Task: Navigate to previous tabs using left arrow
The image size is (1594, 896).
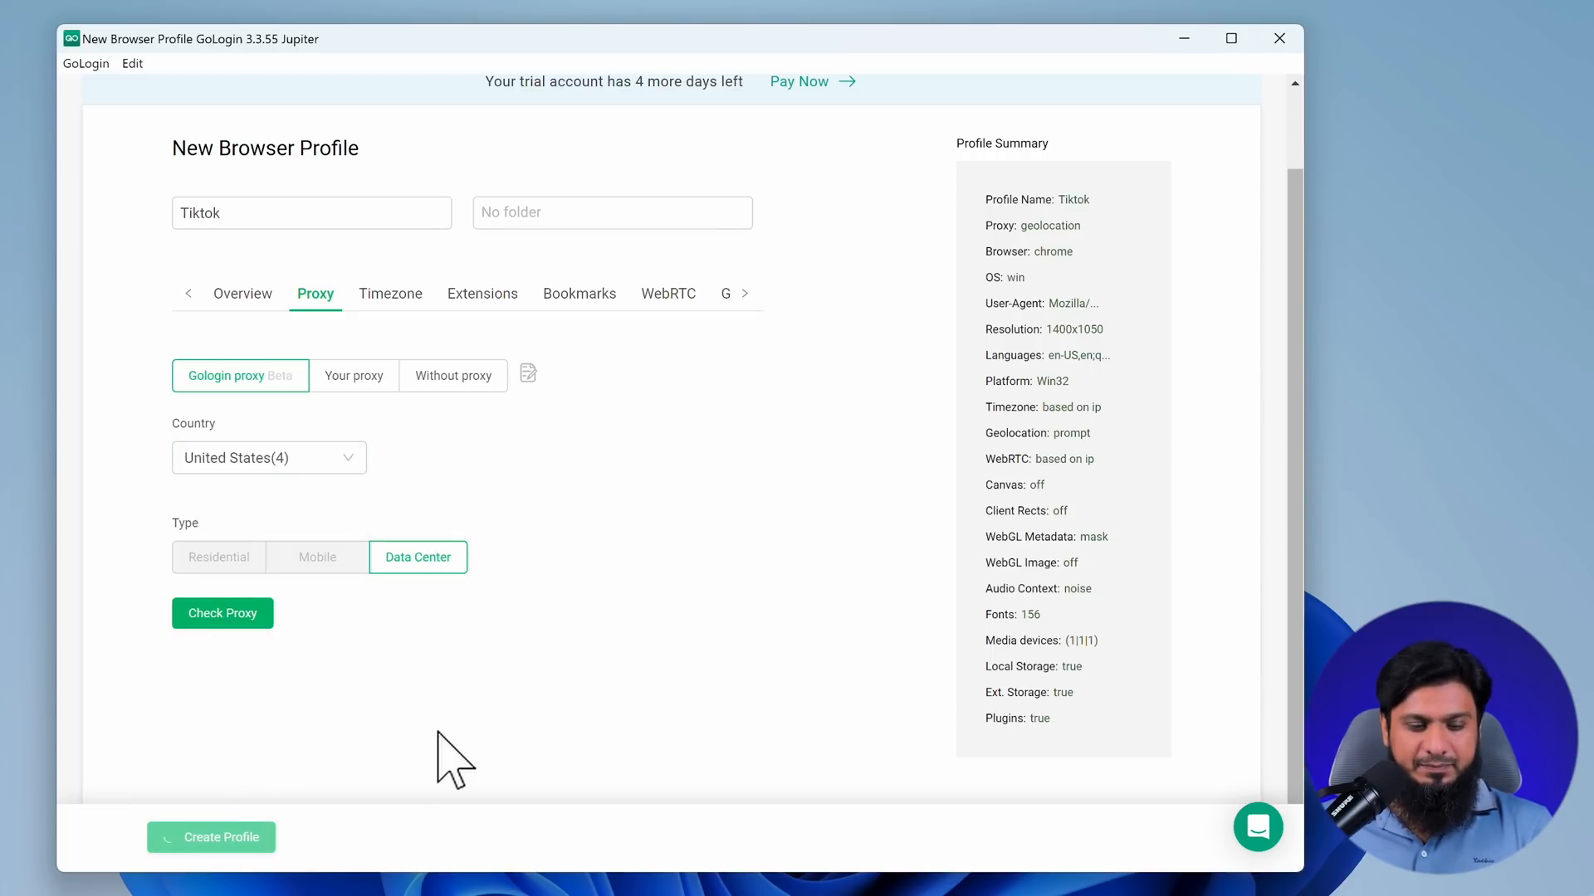Action: (x=188, y=293)
